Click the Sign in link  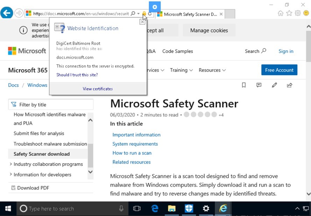coord(286,51)
